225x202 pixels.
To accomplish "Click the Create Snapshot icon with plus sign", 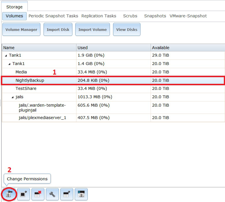I will click(x=23, y=194).
